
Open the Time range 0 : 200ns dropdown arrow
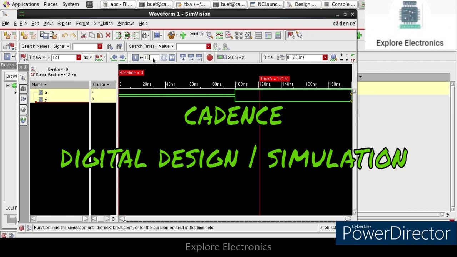(x=325, y=57)
